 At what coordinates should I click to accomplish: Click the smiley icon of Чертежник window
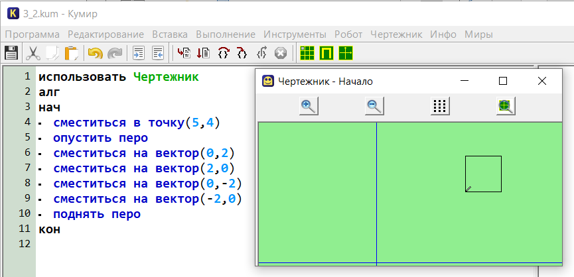tap(268, 81)
